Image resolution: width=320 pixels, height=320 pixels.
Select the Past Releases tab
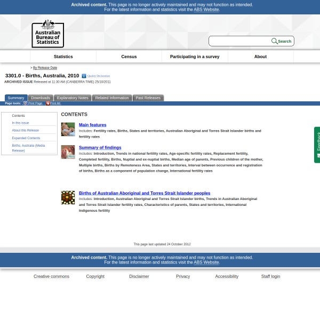(148, 98)
